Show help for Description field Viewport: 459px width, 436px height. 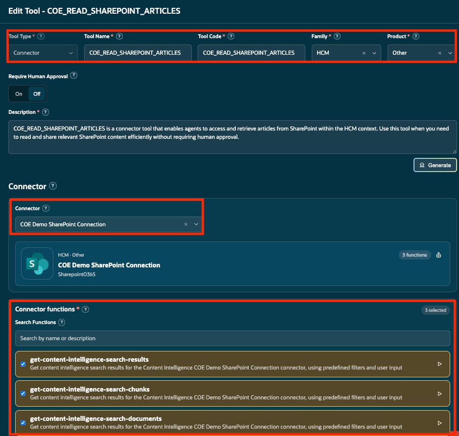(46, 112)
